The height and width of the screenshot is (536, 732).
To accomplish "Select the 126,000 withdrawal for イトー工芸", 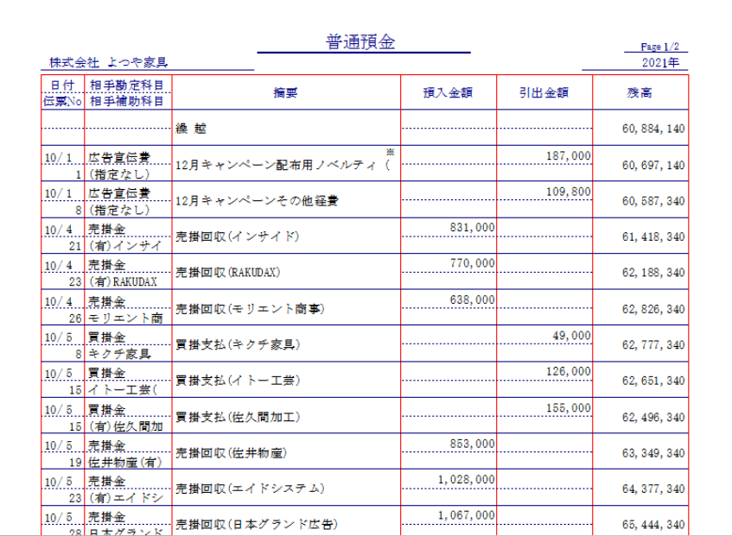I will pyautogui.click(x=569, y=371).
